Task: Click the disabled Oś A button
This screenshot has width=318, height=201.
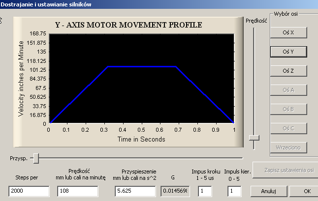Action: click(288, 90)
